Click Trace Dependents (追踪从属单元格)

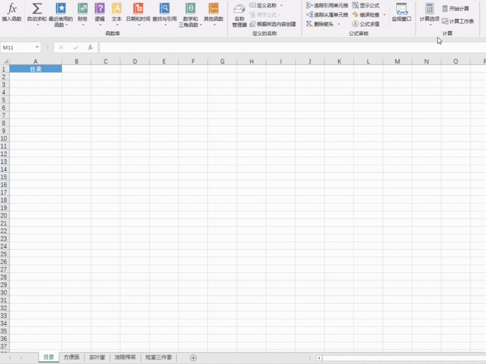tap(327, 15)
